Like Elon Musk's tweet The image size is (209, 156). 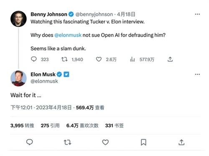click(105, 142)
